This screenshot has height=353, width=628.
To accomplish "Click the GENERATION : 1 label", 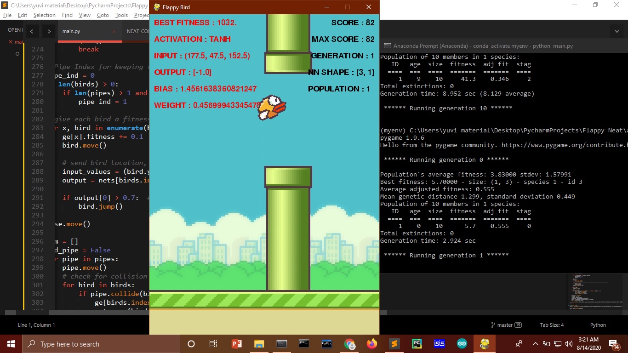I will tap(343, 56).
